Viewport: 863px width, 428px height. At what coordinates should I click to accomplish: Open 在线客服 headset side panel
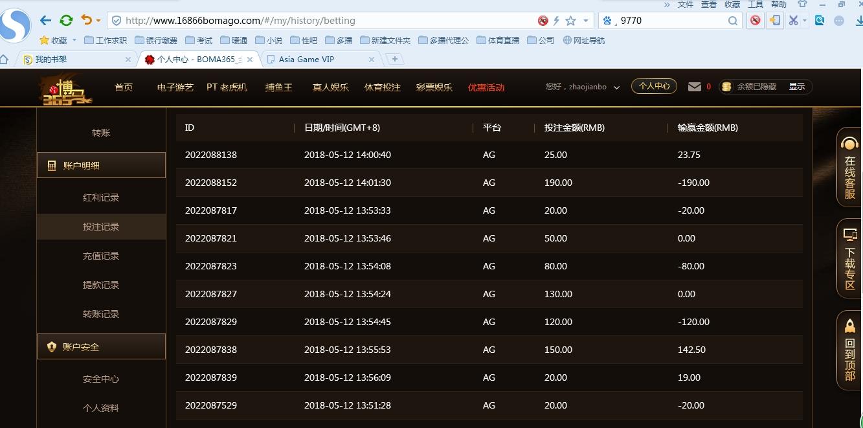(x=849, y=167)
